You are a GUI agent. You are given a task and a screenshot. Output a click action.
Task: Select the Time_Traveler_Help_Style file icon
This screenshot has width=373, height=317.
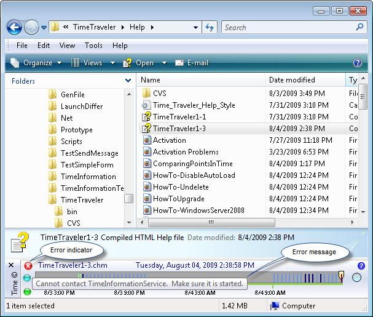pyautogui.click(x=146, y=105)
